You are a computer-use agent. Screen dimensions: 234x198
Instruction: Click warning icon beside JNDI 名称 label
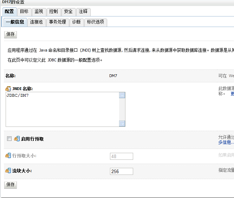[8, 89]
